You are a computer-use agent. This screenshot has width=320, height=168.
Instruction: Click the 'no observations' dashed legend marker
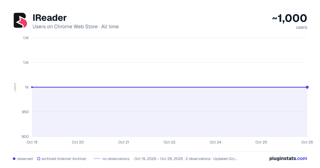pyautogui.click(x=97, y=159)
